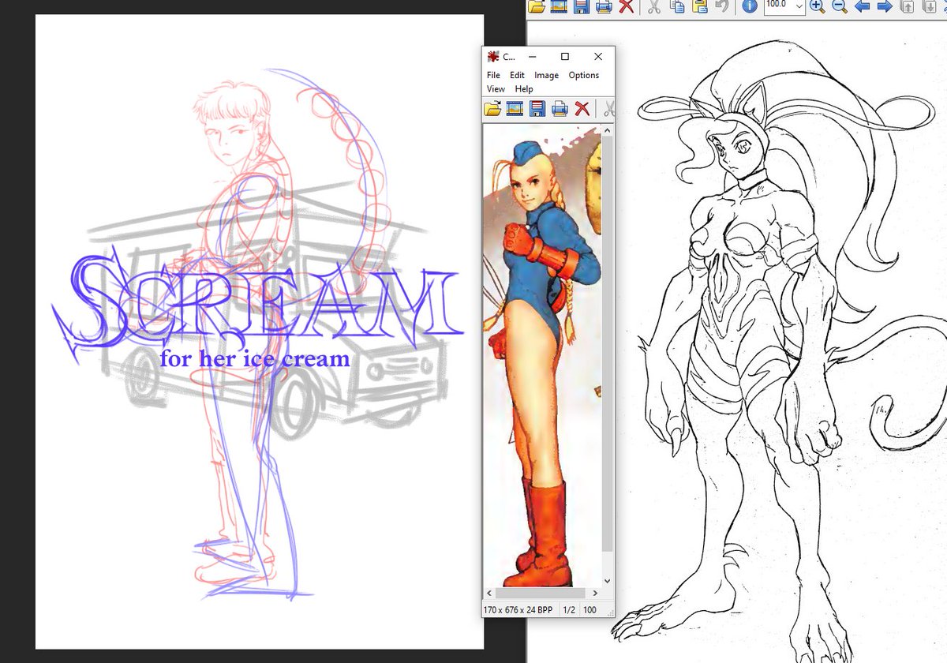Click vertical scrollbar thumb in small window
The image size is (947, 663).
(x=608, y=343)
